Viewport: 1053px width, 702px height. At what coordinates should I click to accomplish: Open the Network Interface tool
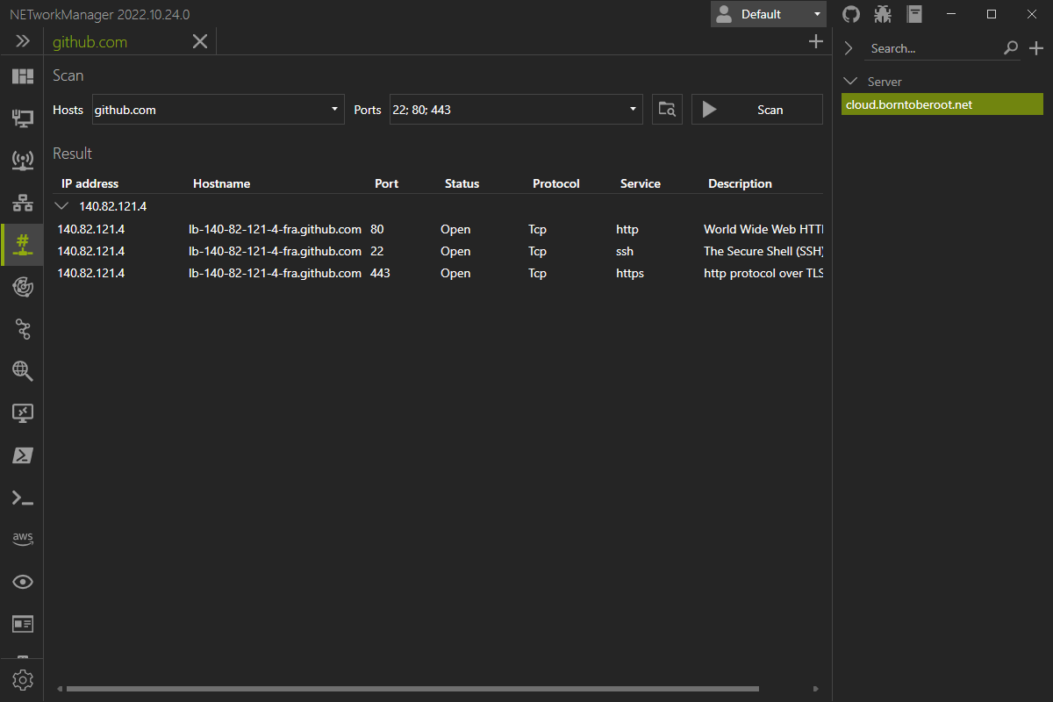coord(22,118)
